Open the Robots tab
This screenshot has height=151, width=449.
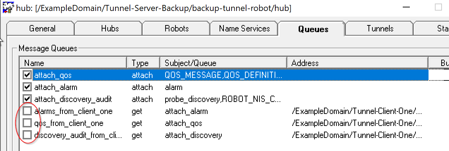[177, 29]
